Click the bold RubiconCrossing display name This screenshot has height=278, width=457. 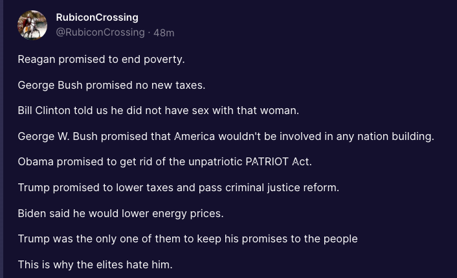pos(97,17)
